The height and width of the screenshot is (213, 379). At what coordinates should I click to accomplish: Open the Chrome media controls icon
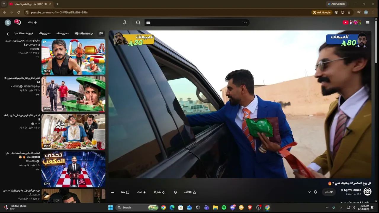pyautogui.click(x=359, y=12)
